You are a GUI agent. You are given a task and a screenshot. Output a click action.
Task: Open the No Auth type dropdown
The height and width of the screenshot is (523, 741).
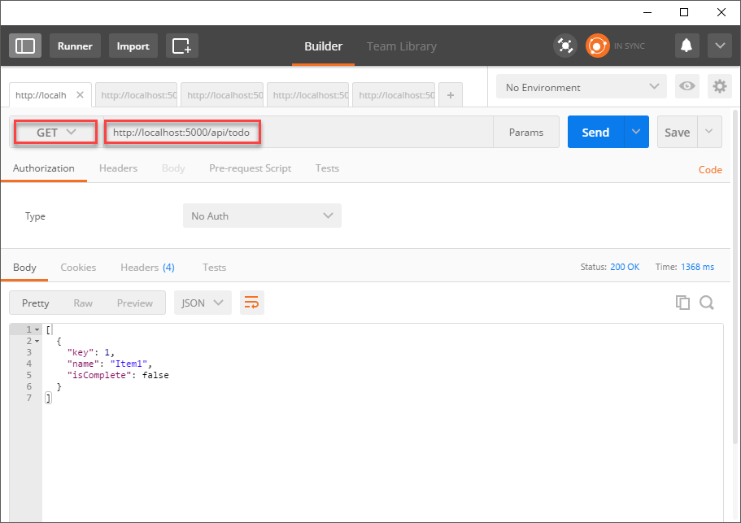262,216
